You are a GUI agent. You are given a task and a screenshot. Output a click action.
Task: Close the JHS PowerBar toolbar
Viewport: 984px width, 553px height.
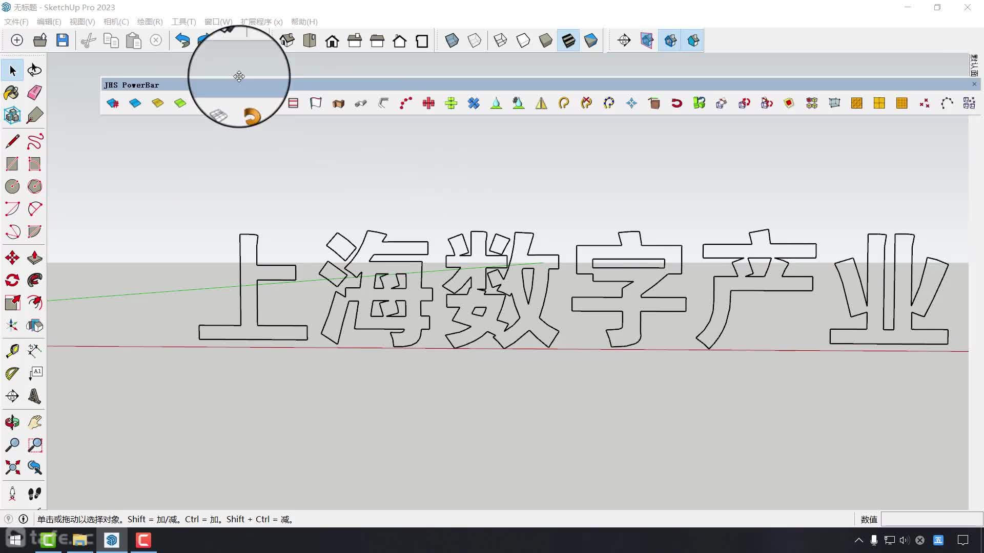pyautogui.click(x=974, y=84)
